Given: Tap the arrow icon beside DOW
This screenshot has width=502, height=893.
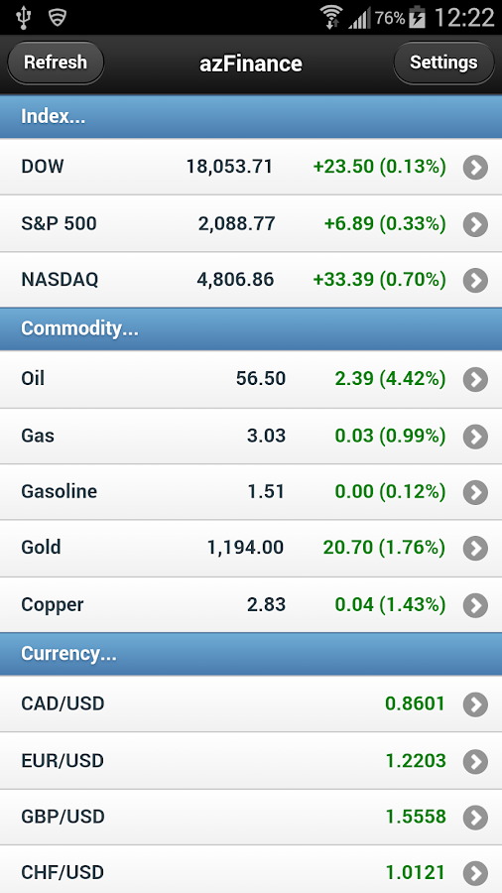Looking at the screenshot, I should (x=475, y=168).
